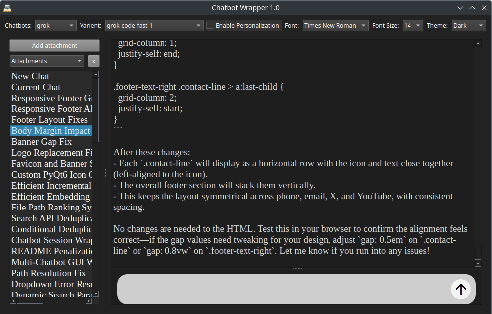This screenshot has height=314, width=492.
Task: Open the Font Size dropdown
Action: 412,25
